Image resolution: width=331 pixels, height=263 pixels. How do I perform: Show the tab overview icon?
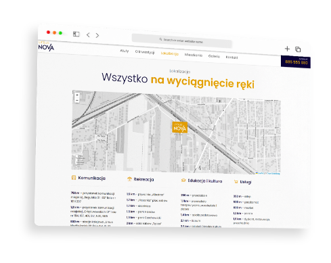(298, 49)
